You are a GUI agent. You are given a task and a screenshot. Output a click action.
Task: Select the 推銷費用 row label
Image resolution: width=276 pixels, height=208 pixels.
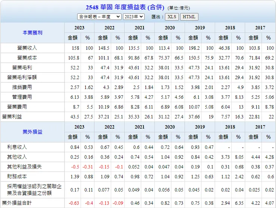(22, 87)
